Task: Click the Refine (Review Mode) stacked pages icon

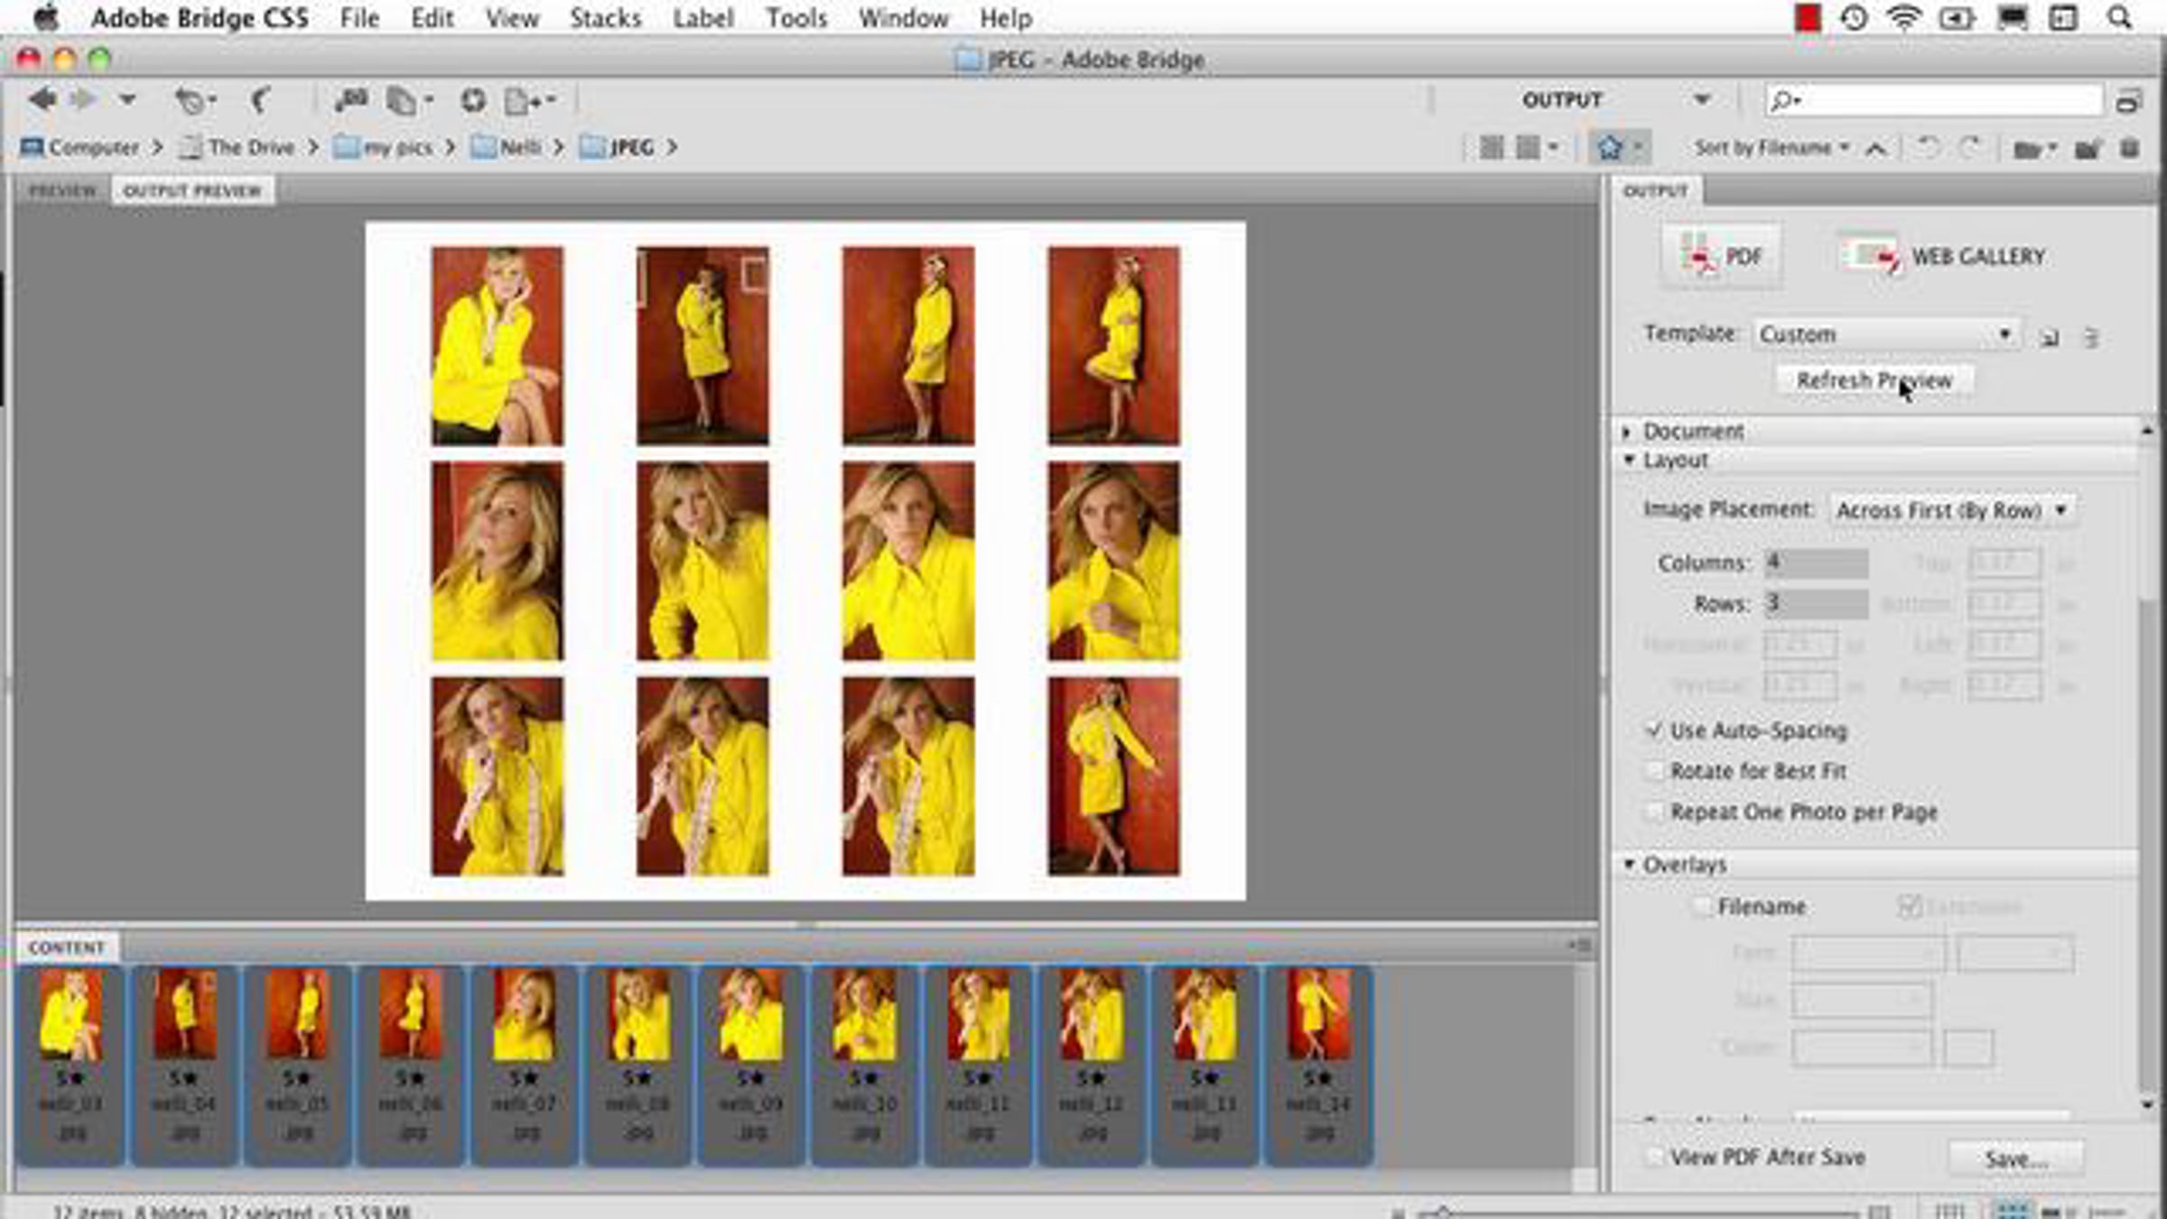Action: coord(402,100)
